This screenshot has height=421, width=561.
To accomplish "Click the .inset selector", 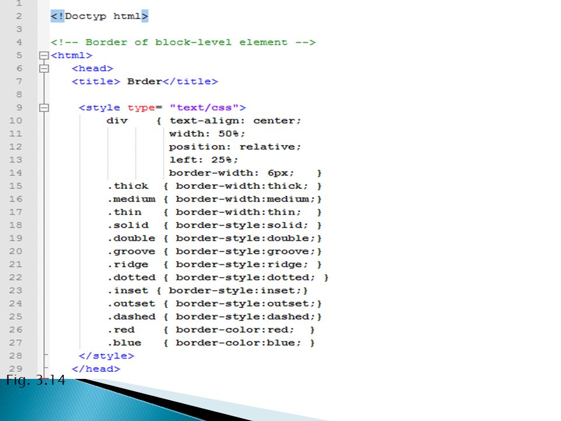I will coord(128,291).
